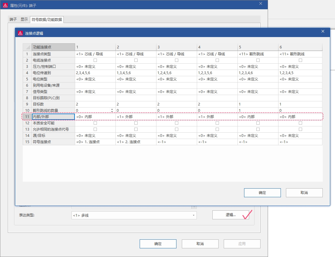Open the 显示 tab

pos(24,19)
